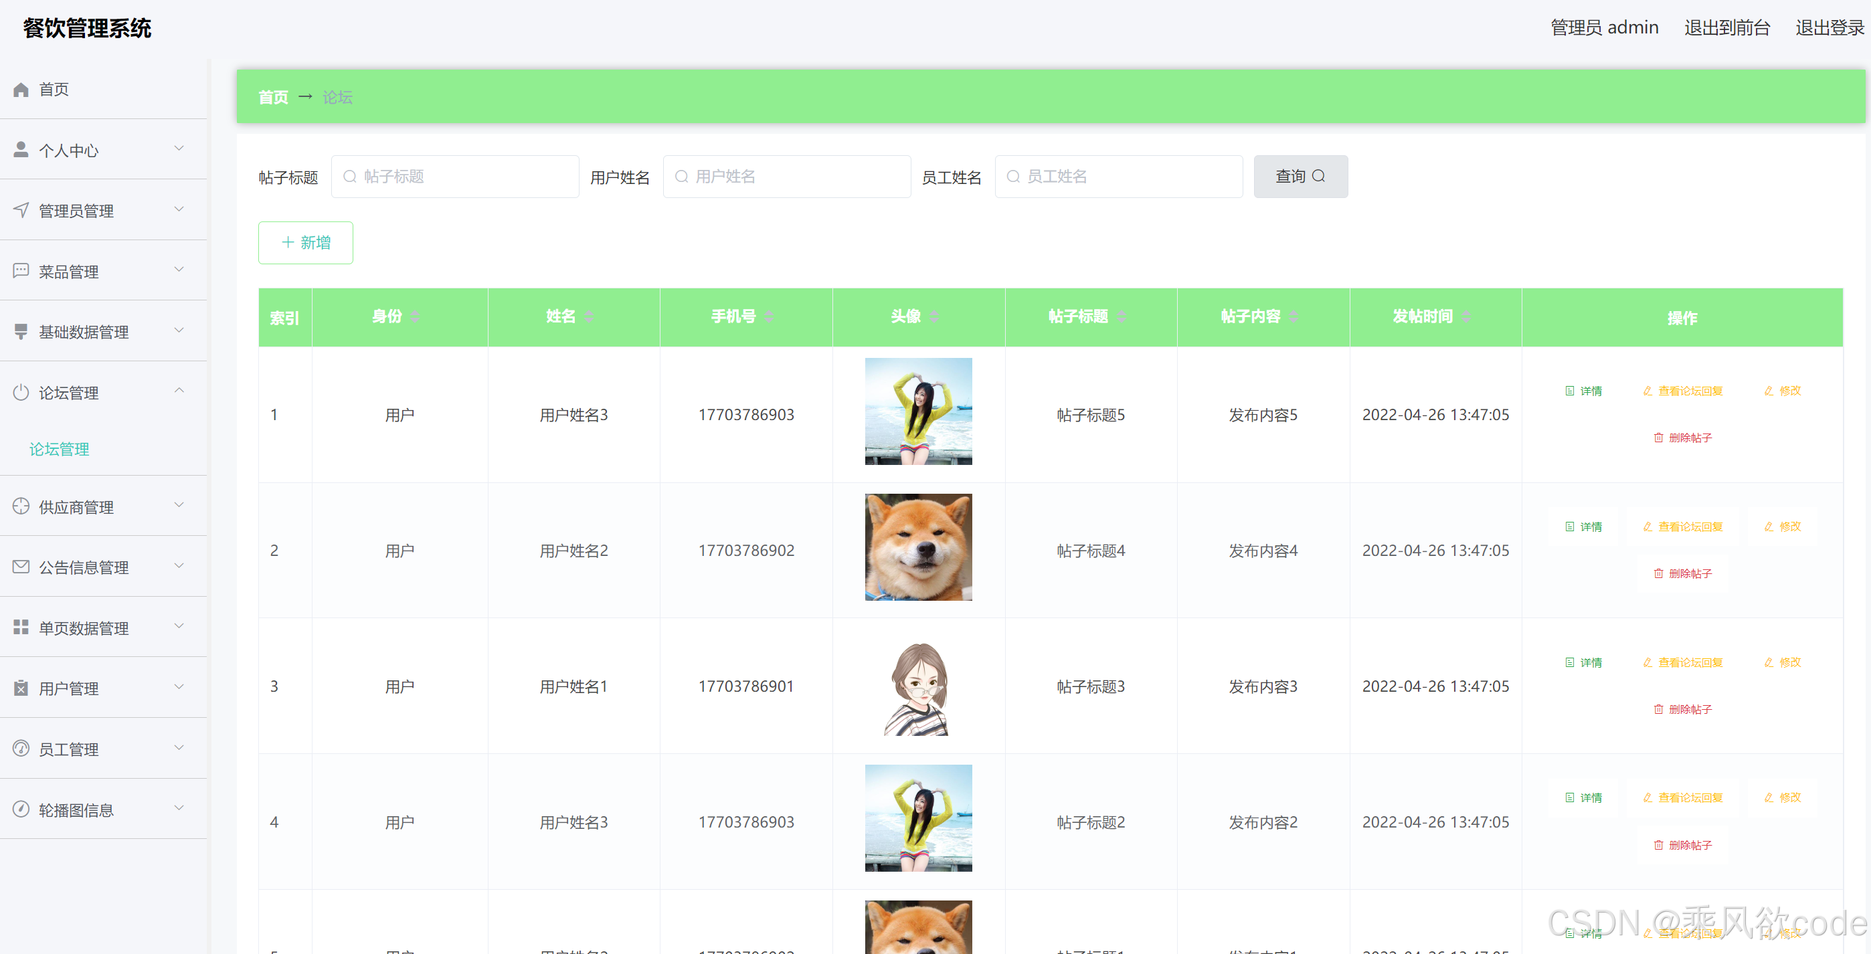The height and width of the screenshot is (954, 1871).
Task: Open the 轮播图信息 sidebar menu
Action: tap(76, 809)
